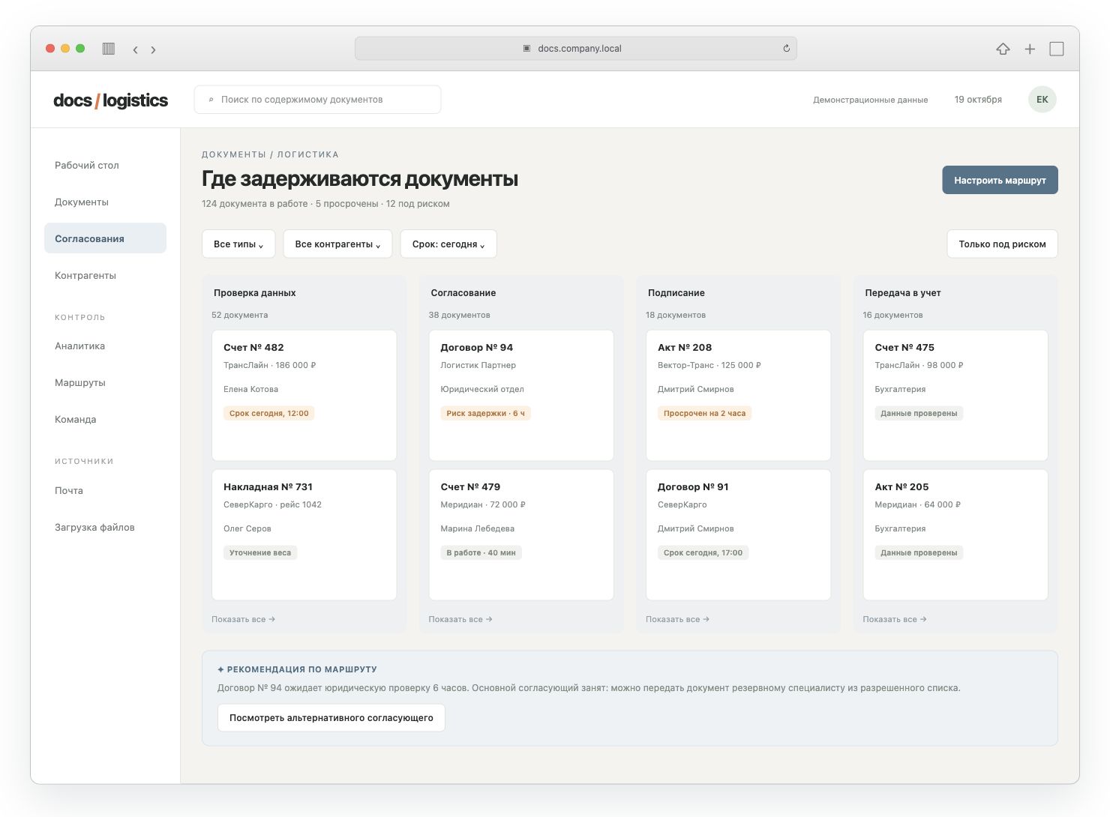The height and width of the screenshot is (817, 1110).
Task: Open the EK user avatar
Action: [x=1042, y=99]
